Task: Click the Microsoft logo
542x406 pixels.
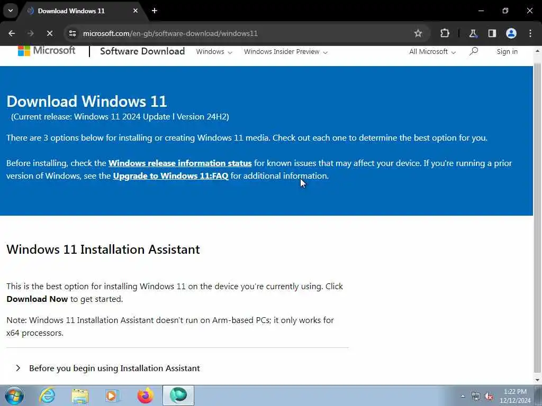Action: tap(47, 51)
